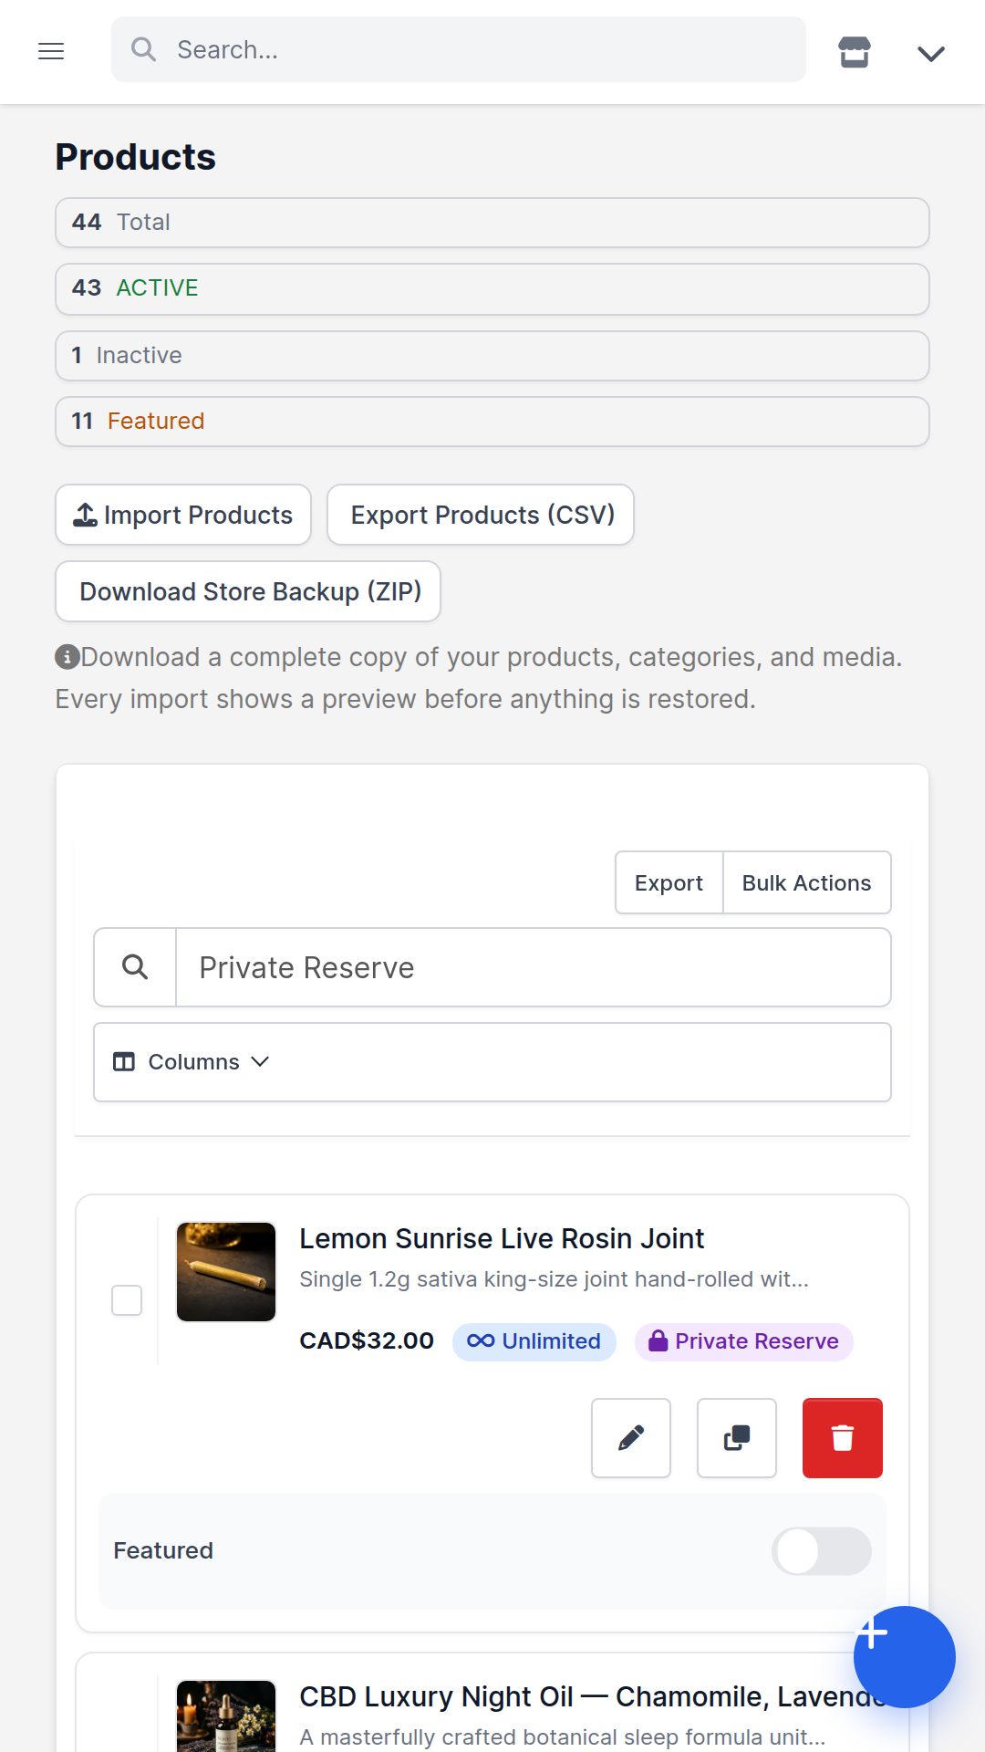Click the info icon beside the backup description
The image size is (985, 1752).
point(67,656)
